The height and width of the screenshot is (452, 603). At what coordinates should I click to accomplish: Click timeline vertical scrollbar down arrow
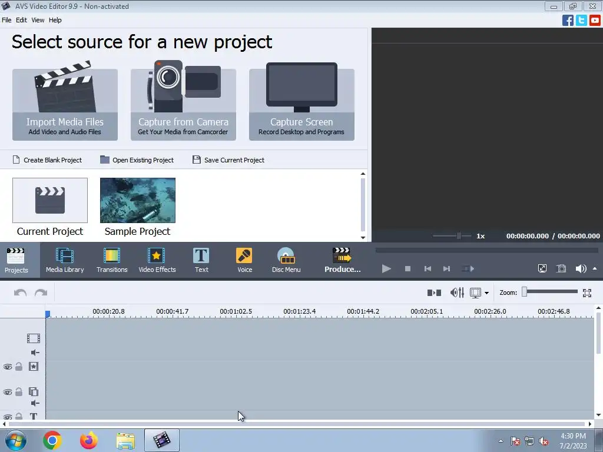pos(598,415)
